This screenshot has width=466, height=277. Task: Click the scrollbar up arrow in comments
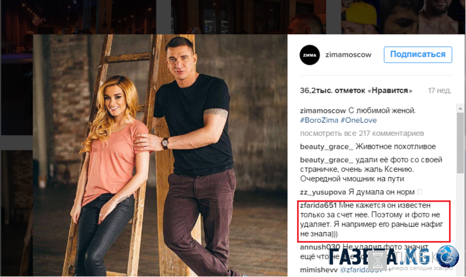(x=460, y=109)
